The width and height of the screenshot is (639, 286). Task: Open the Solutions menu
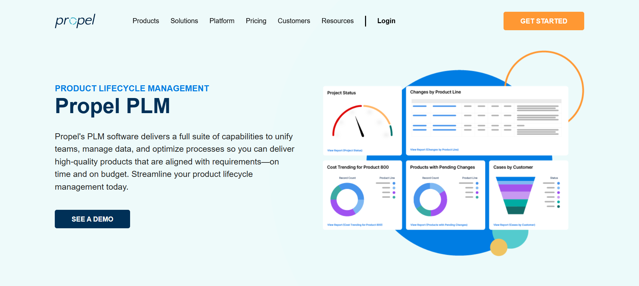click(184, 21)
